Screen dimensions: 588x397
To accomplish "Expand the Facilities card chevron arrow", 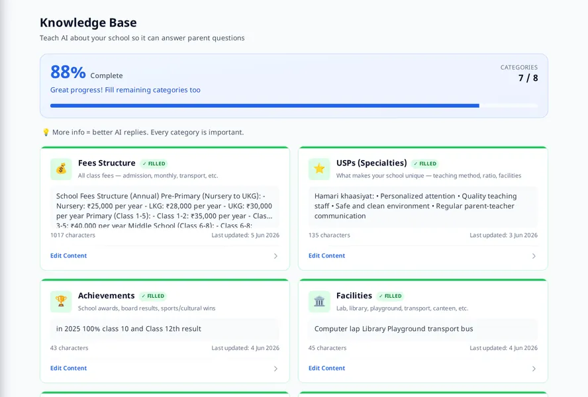I will [x=534, y=369].
